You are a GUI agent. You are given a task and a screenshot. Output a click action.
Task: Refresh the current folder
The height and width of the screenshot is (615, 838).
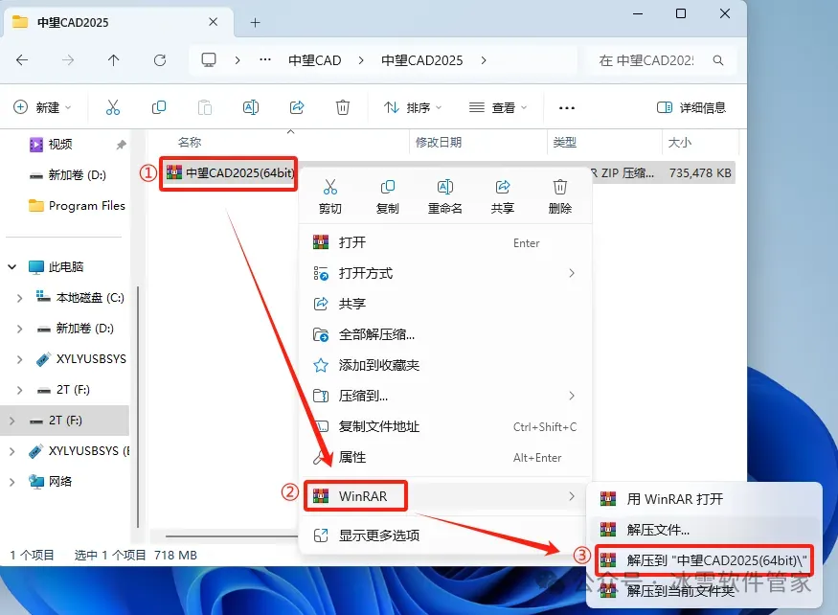160,60
